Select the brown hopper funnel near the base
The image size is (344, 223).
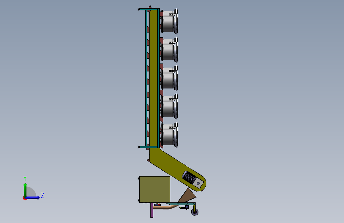click(x=187, y=195)
